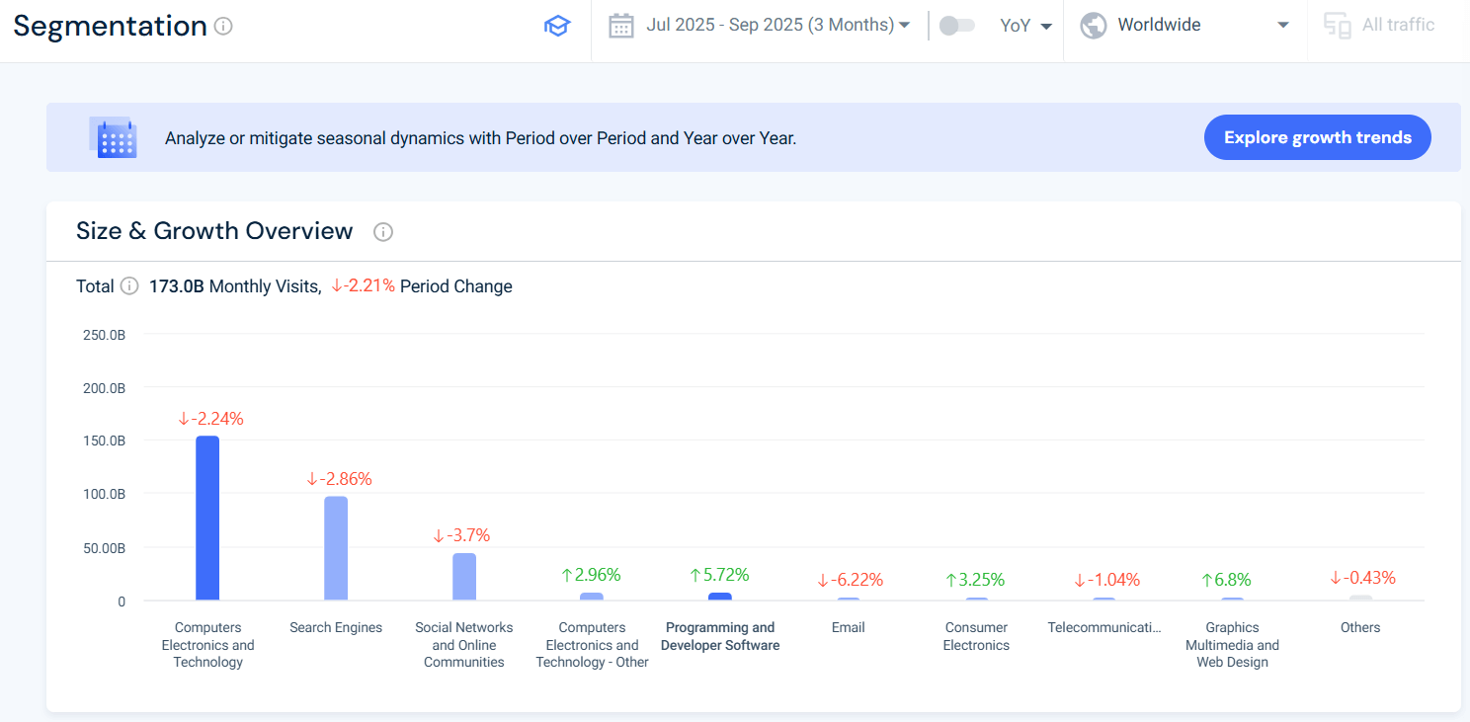The width and height of the screenshot is (1470, 722).
Task: Click the Consumer Electronics axis label
Action: [x=976, y=636]
